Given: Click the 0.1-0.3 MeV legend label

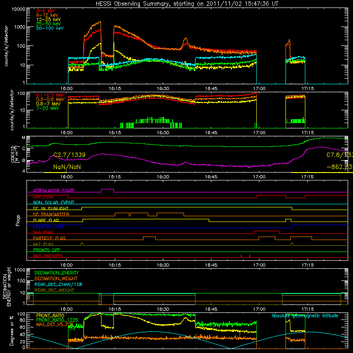Looking at the screenshot, I should point(50,95).
